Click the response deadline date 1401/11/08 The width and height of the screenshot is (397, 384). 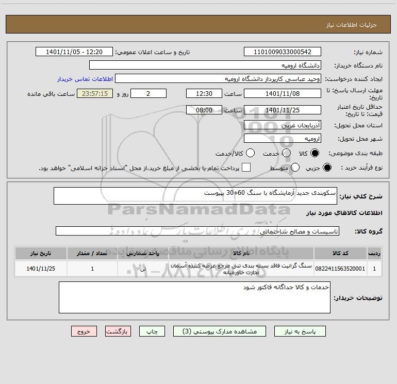[x=283, y=93]
